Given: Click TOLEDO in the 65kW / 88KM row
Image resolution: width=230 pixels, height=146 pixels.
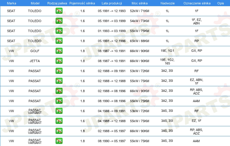Looking at the screenshot, I should (35, 41).
